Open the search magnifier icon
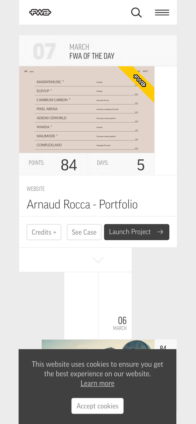 136,13
